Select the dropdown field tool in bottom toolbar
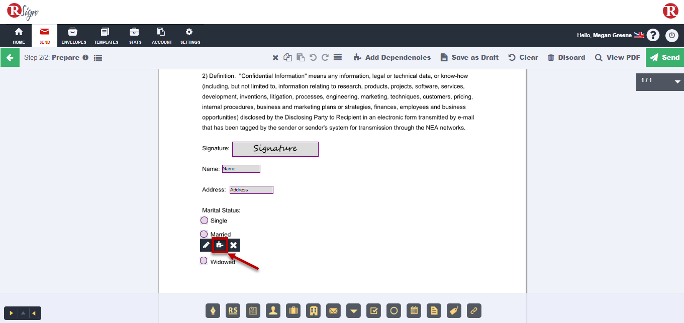The height and width of the screenshot is (323, 684). (353, 311)
